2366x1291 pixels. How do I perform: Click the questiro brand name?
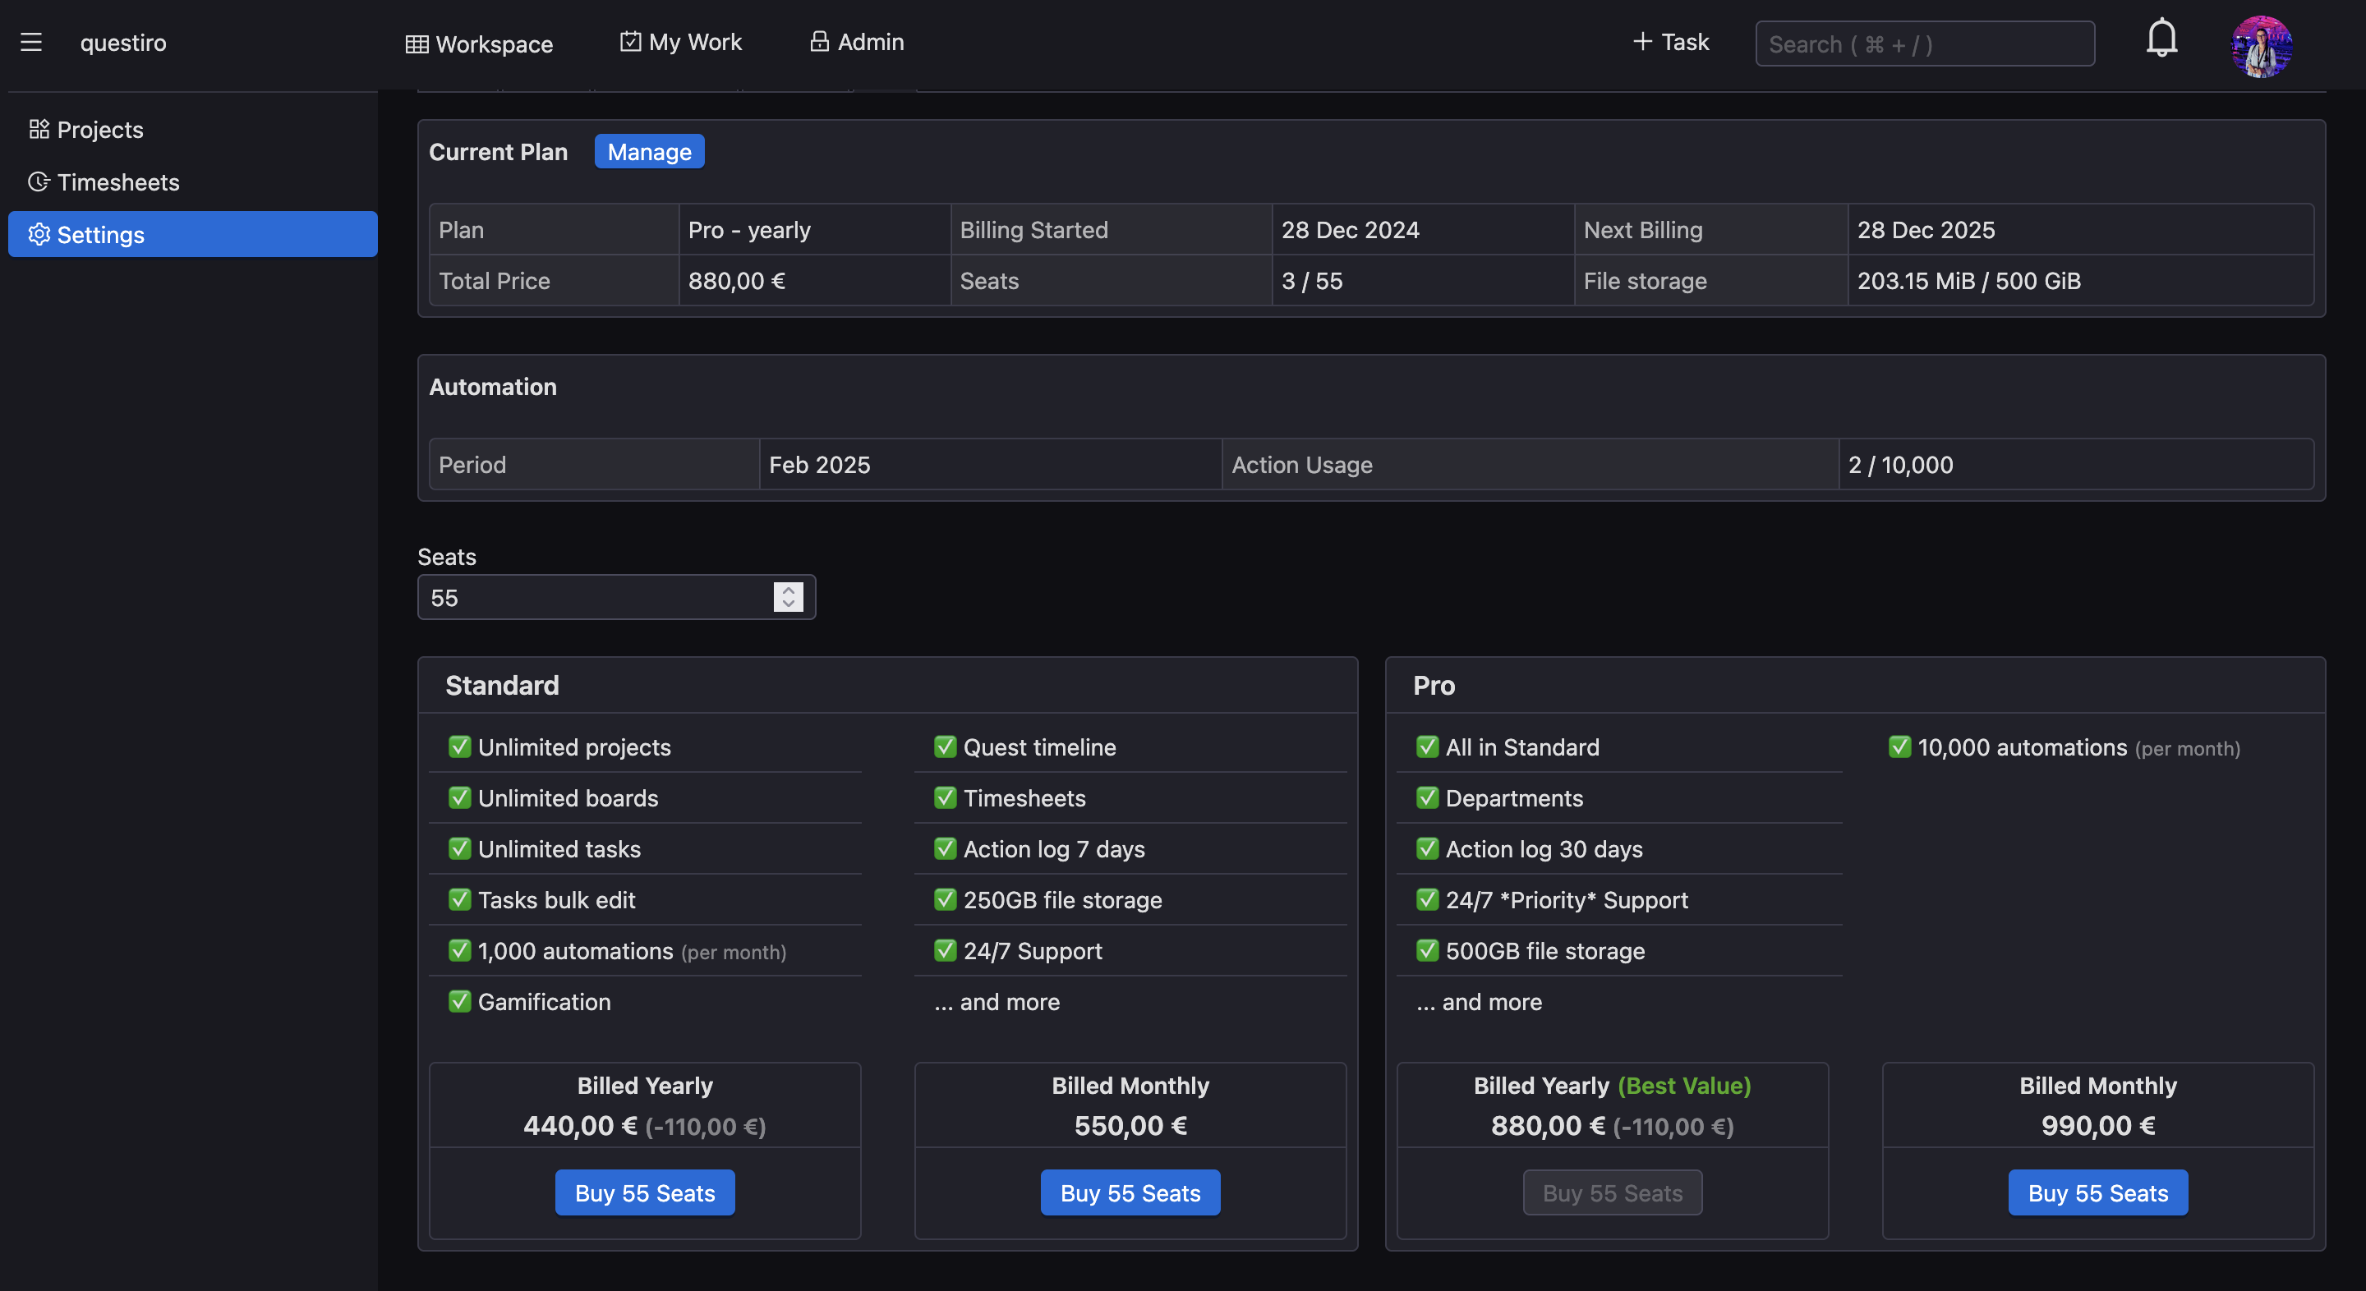pos(123,42)
